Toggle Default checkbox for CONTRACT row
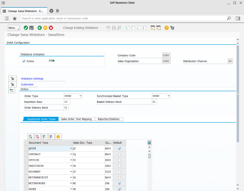This screenshot has width=244, height=191. tap(119, 154)
